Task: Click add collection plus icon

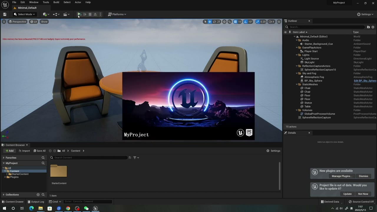Action: point(38,195)
